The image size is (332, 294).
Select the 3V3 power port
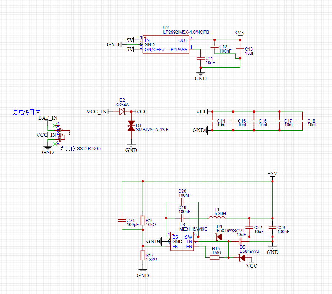pos(239,33)
